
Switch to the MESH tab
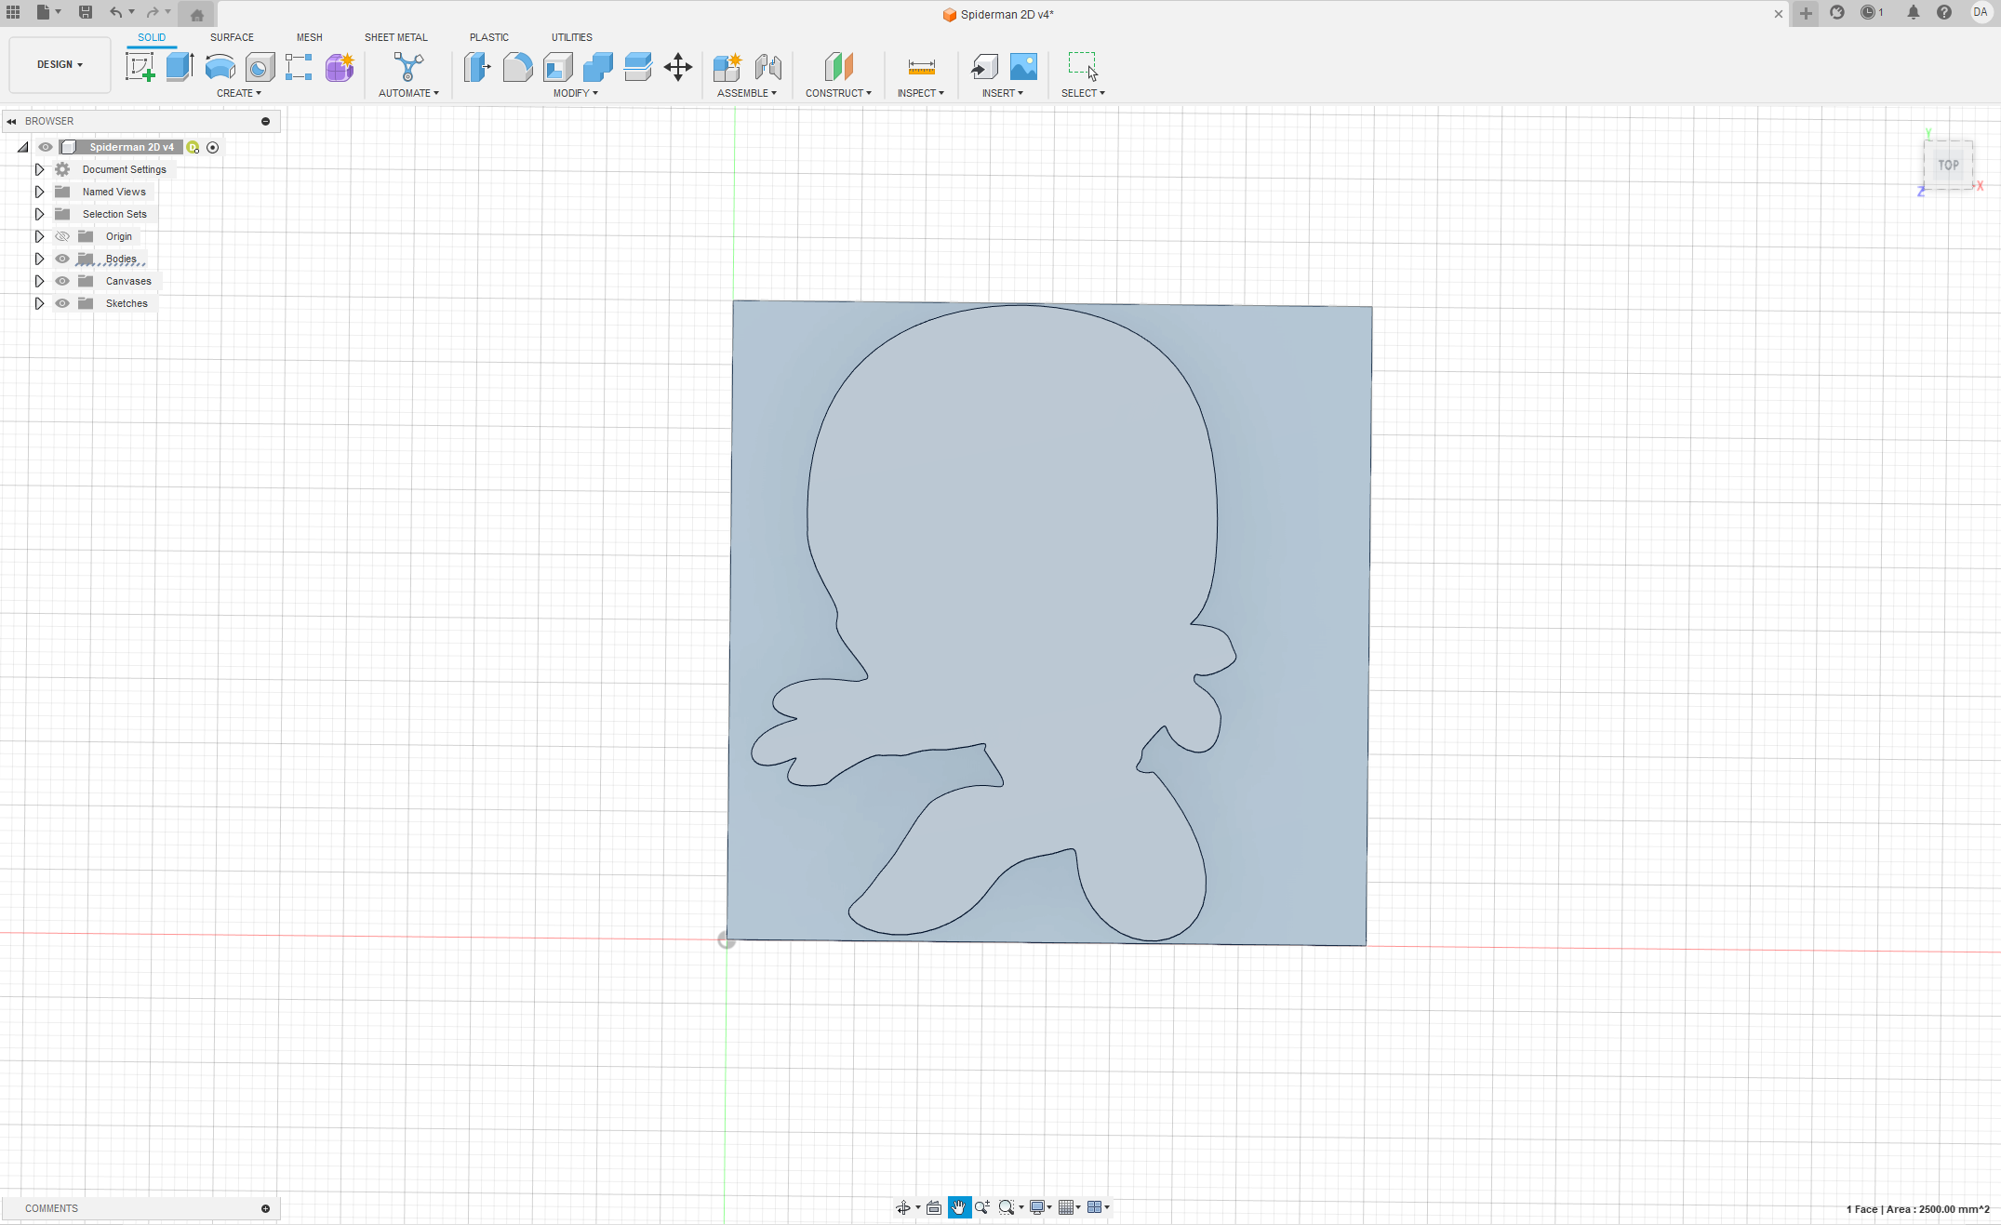(310, 37)
